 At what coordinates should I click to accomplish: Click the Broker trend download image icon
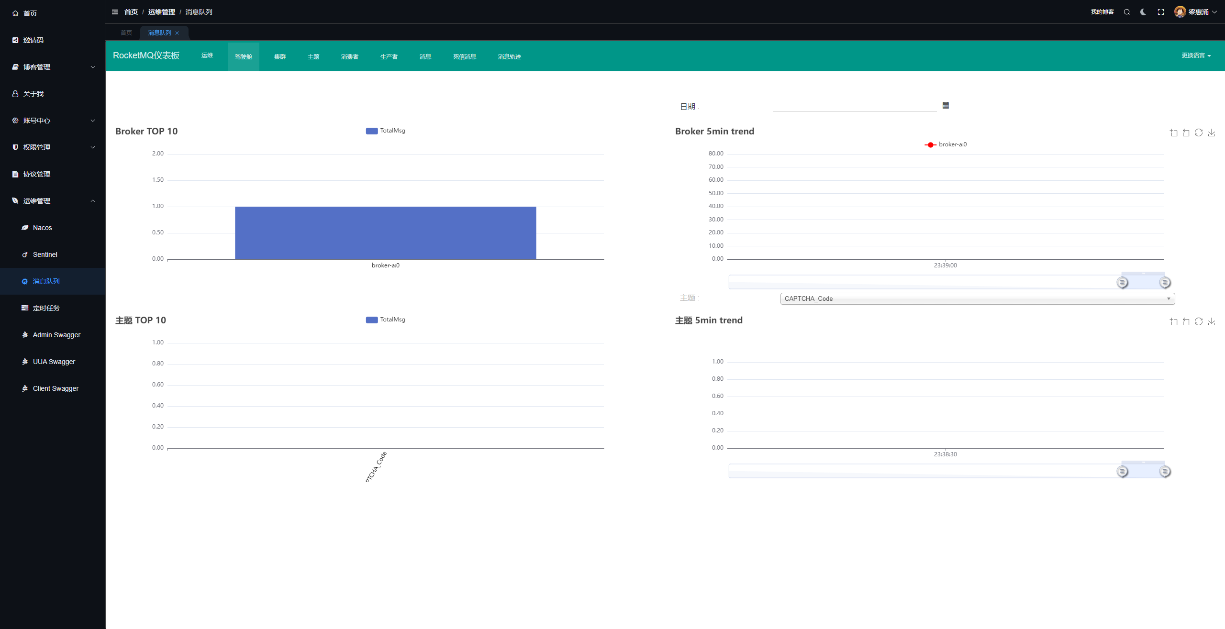[1212, 132]
